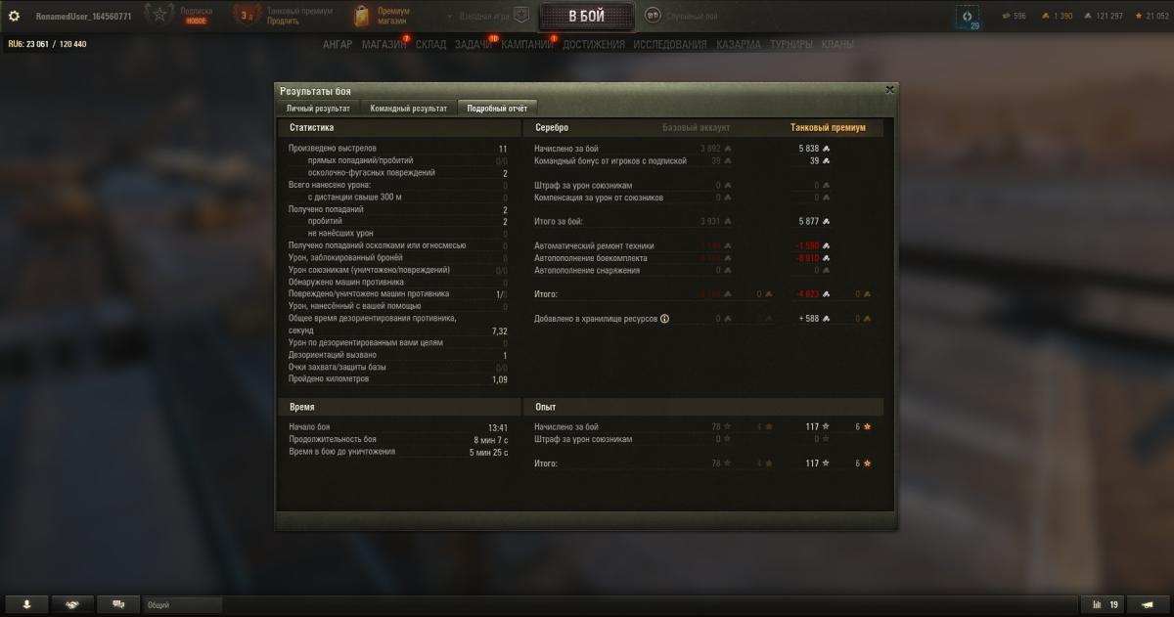Open the battle statistics counter 19

pyautogui.click(x=1106, y=604)
